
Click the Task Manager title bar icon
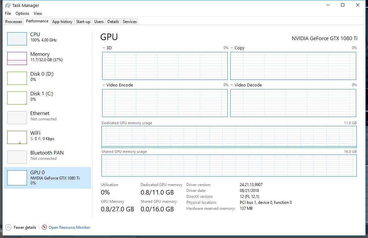coord(8,5)
